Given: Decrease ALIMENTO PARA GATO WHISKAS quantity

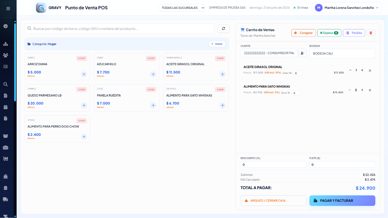Looking at the screenshot, I should (350, 90).
